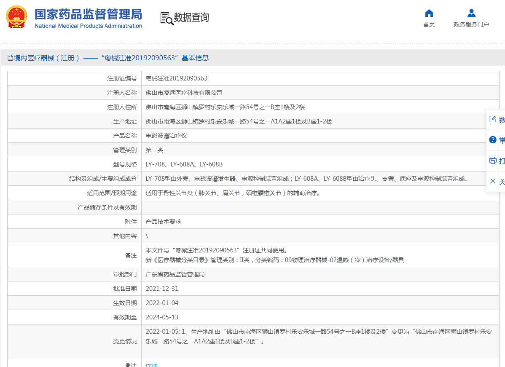Select the 产品名称 label
Screen dimensions: 505x367
[x=125, y=136]
